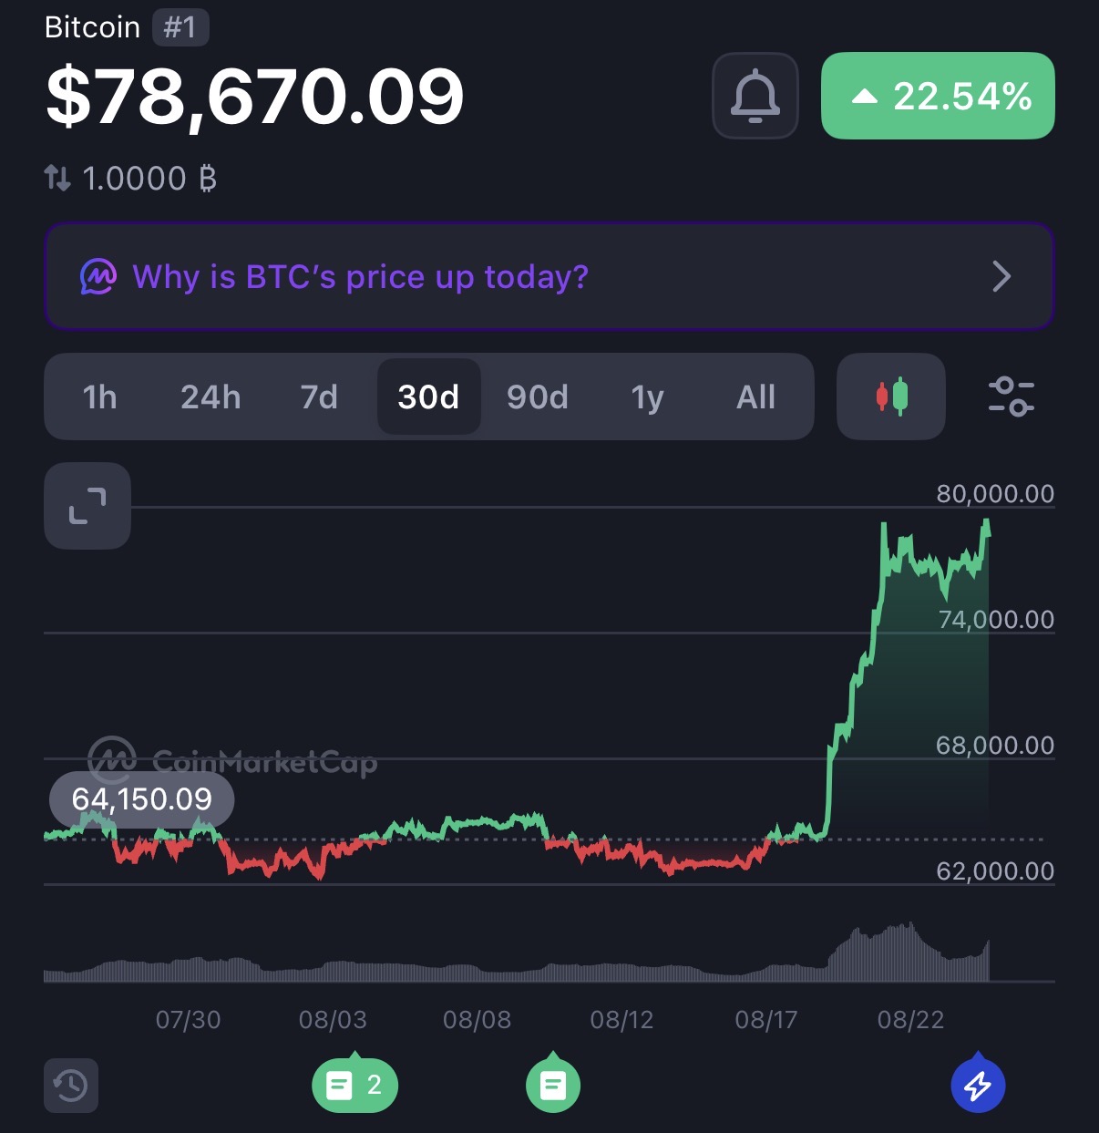Open the price history clock icon
Image resolution: width=1099 pixels, height=1133 pixels.
click(x=71, y=1086)
